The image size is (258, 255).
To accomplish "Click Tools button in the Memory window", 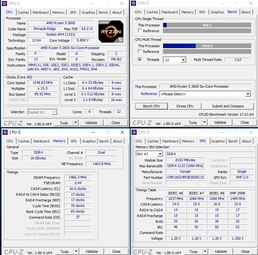I will pyautogui.click(x=64, y=251).
